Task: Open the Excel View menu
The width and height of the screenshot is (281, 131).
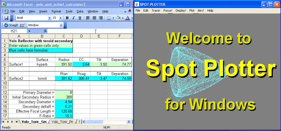Action: (32, 11)
